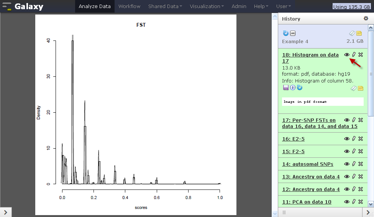Show the tools panel with left chevron
Screen dimensions: 374x217
[x=5, y=212]
